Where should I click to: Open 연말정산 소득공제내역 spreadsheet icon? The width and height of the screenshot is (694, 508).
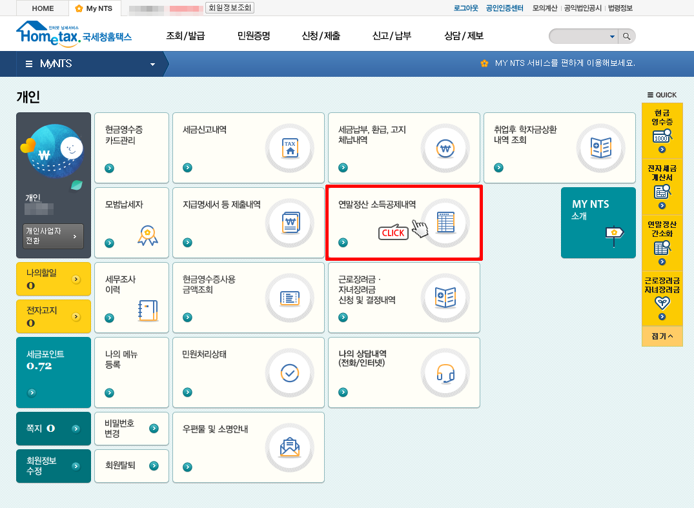pos(445,223)
